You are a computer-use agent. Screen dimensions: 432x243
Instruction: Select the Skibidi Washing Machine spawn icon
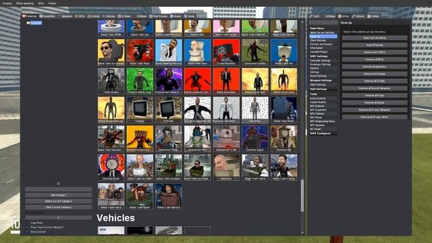pos(169,52)
